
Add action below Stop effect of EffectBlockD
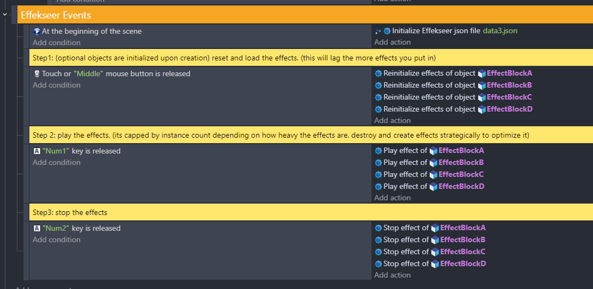point(393,275)
